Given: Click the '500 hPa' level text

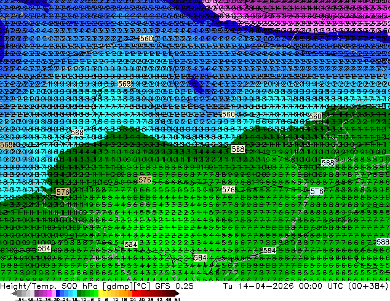Looking at the screenshot, I should pyautogui.click(x=79, y=286).
